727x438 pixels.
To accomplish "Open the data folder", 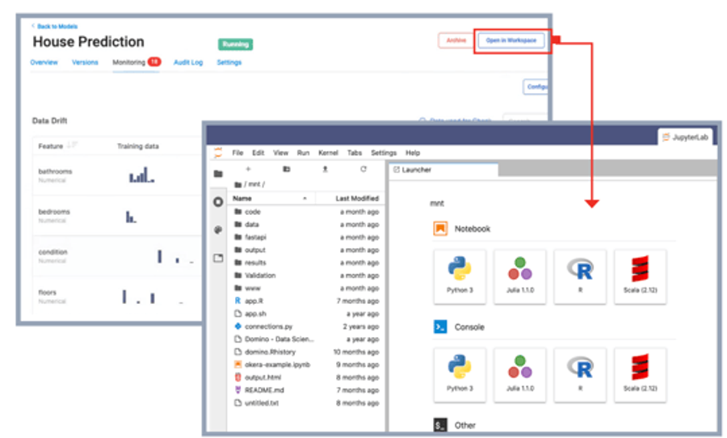I will coord(306,225).
